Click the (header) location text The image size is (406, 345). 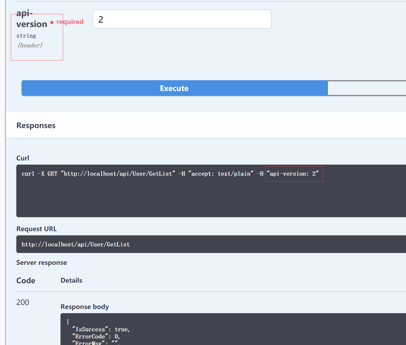click(30, 45)
